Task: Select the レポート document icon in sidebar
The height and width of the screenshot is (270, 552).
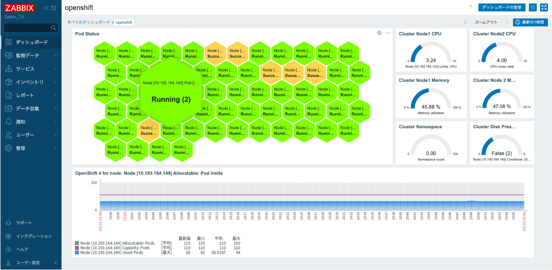Action: (x=8, y=94)
